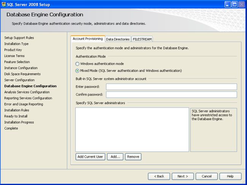Screen dimensions: 247x185
Task: Switch to the FILESTREAM tab
Action: click(x=142, y=39)
